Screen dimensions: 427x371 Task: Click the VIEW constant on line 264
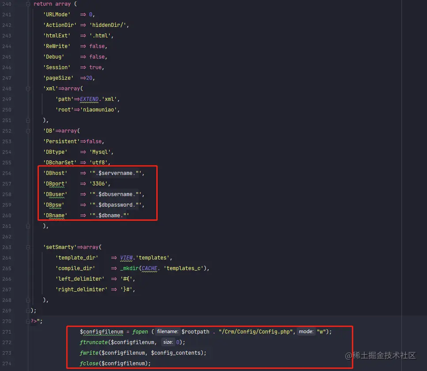[126, 258]
